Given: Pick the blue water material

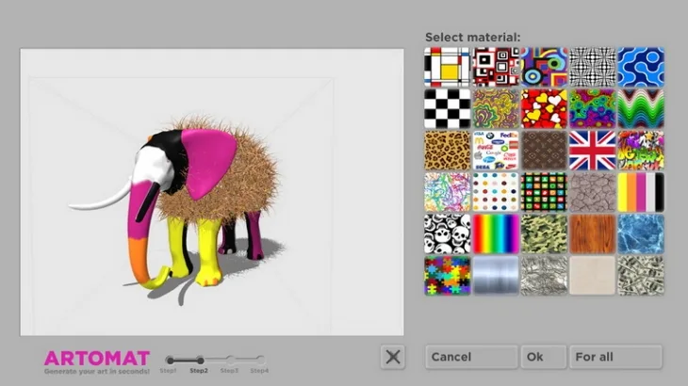Looking at the screenshot, I should tap(641, 233).
